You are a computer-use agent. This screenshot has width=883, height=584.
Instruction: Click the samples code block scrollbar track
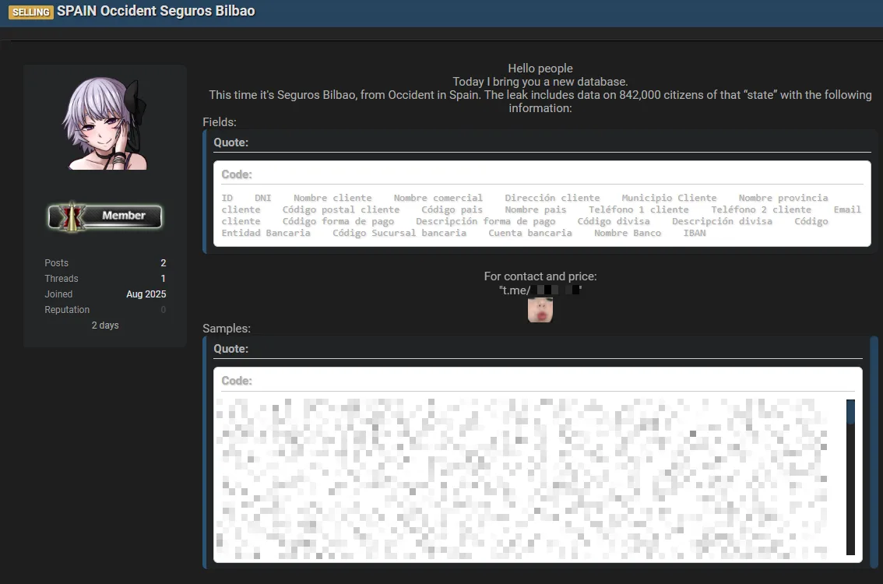coord(850,498)
